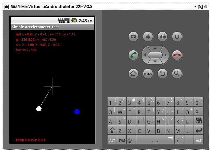Click the 'frames = 7585' readout

26,50
